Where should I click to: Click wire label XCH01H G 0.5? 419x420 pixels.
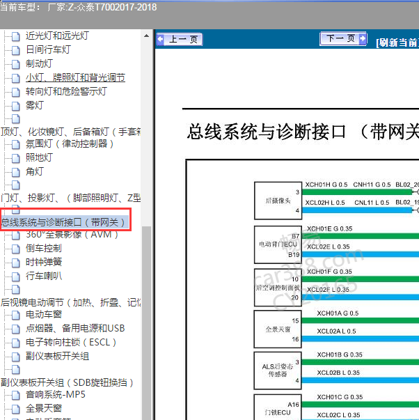click(x=326, y=185)
